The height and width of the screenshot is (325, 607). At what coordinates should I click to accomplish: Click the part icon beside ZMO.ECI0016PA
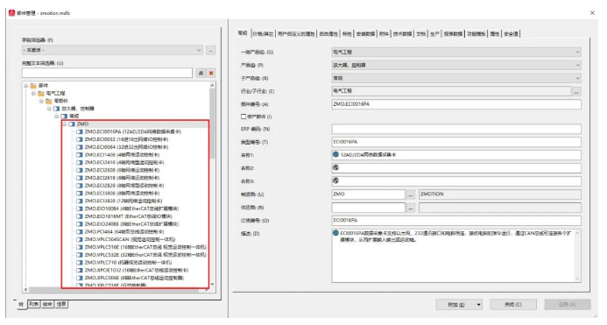pyautogui.click(x=80, y=131)
